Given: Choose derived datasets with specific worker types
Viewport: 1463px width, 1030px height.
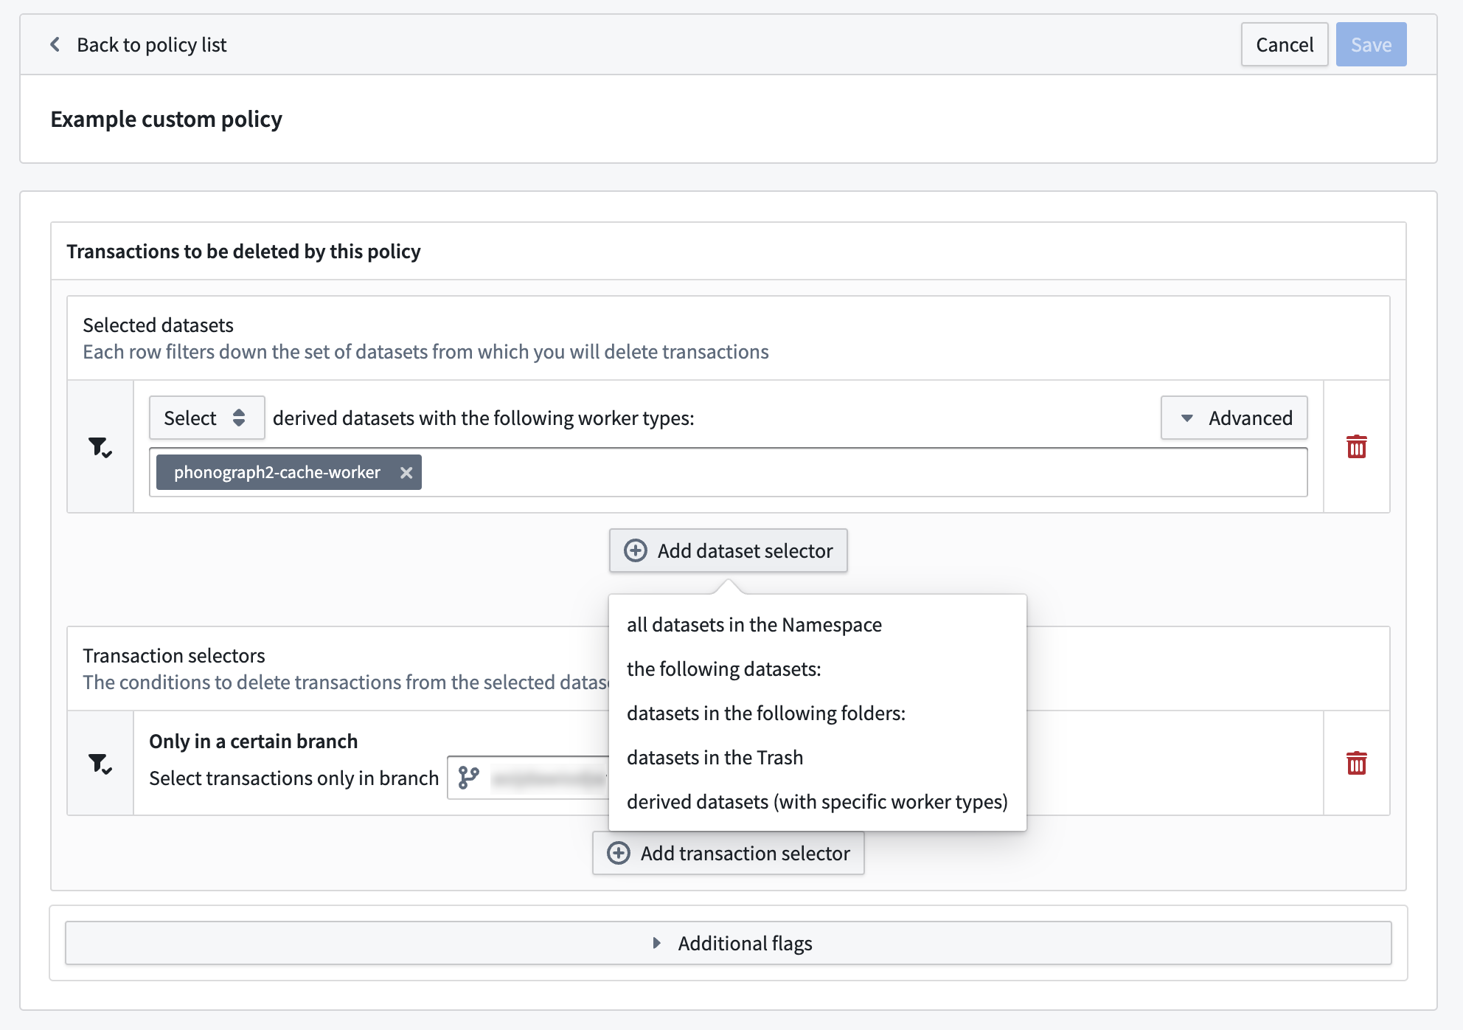Looking at the screenshot, I should (x=817, y=802).
